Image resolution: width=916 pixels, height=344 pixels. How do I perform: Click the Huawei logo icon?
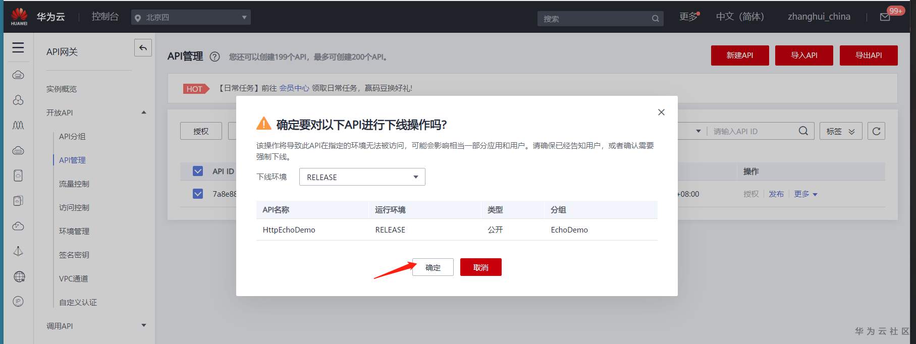coord(19,16)
